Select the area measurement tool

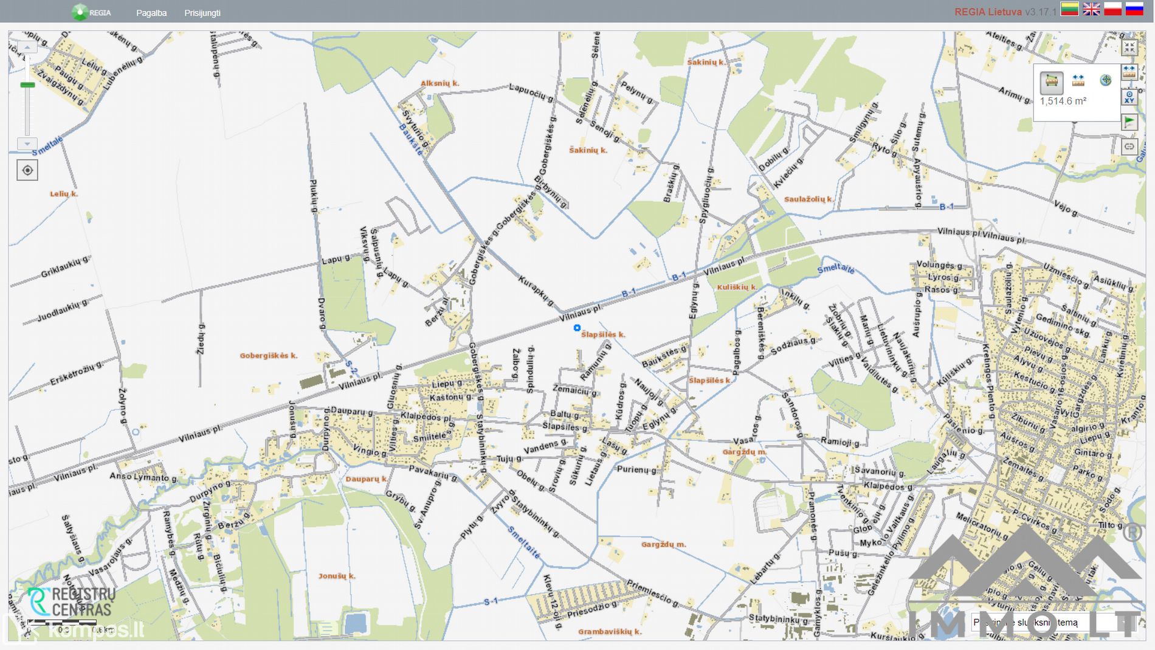pos(1051,81)
